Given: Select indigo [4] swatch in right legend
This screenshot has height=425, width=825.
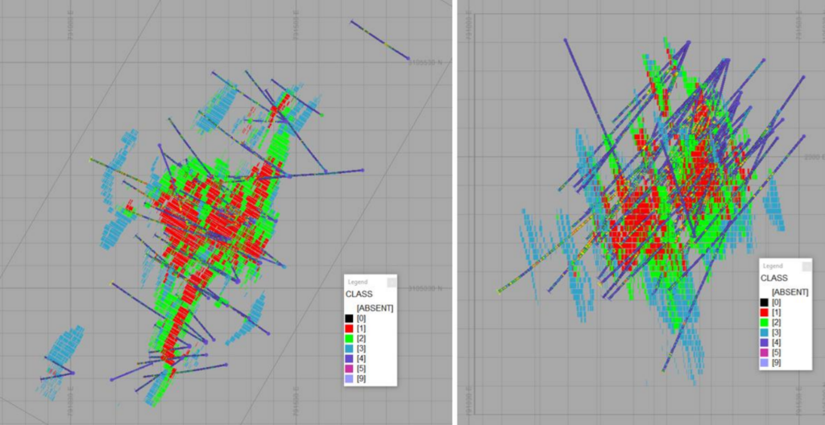Looking at the screenshot, I should (764, 343).
